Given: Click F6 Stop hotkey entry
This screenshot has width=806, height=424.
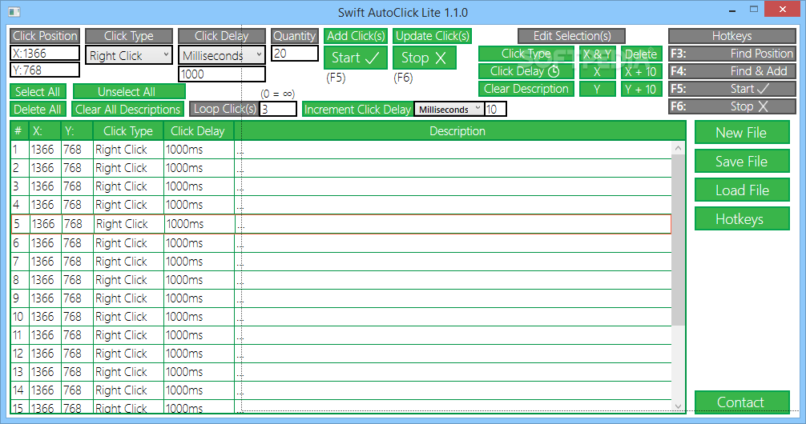Looking at the screenshot, I should (732, 106).
